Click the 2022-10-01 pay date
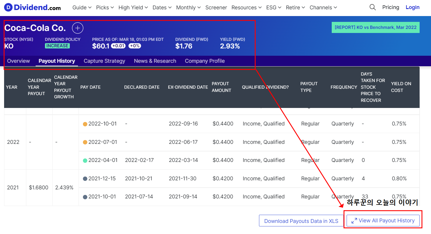The image size is (431, 234). click(x=102, y=124)
